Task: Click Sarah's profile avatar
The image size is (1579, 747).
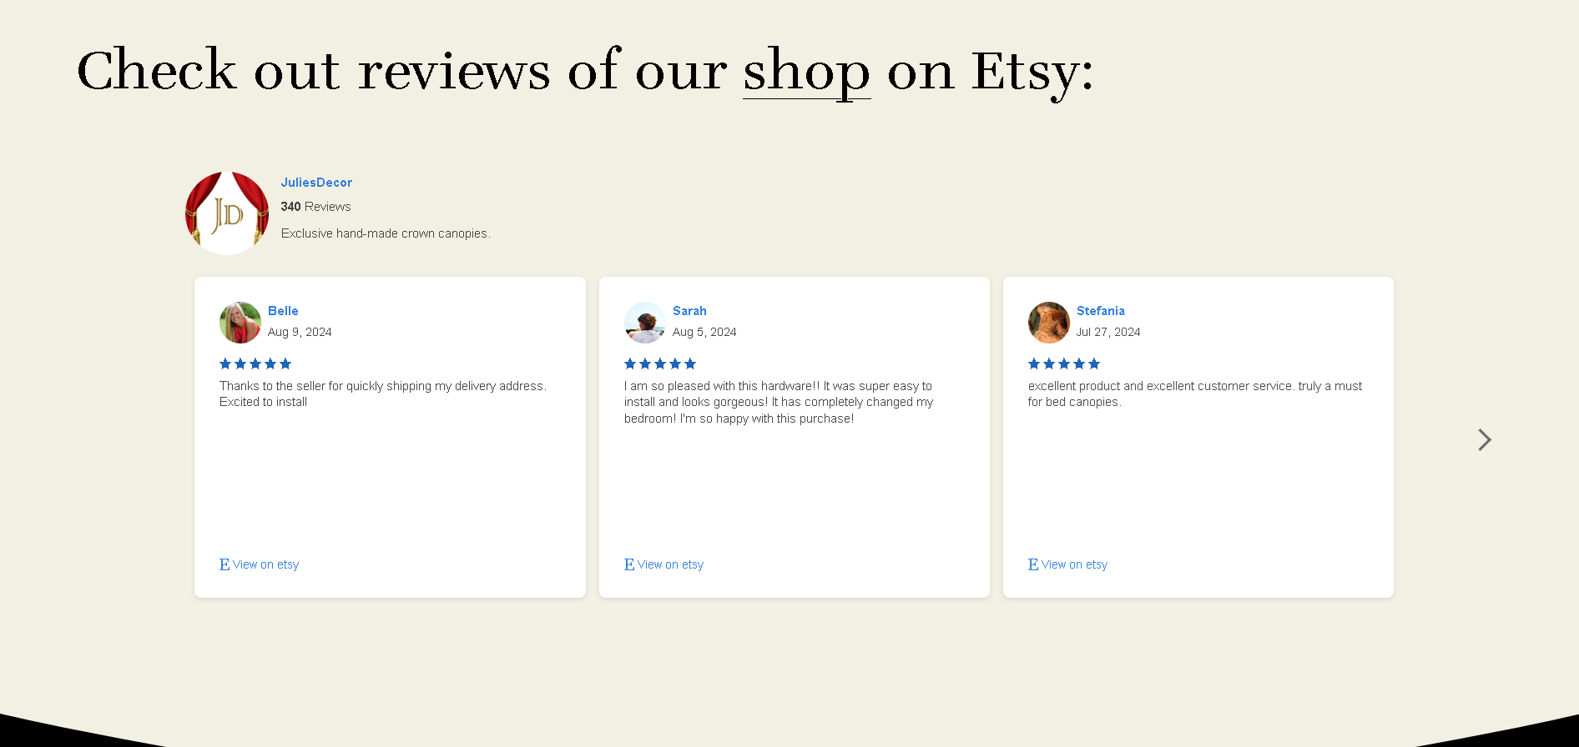Action: pos(645,323)
